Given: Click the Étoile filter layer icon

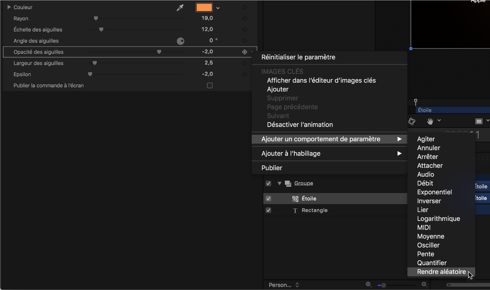Looking at the screenshot, I should pos(295,199).
